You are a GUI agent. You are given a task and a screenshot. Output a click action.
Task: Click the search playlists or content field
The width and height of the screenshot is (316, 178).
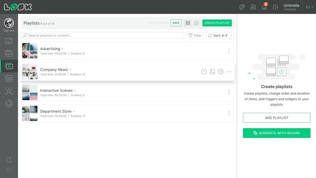102,36
